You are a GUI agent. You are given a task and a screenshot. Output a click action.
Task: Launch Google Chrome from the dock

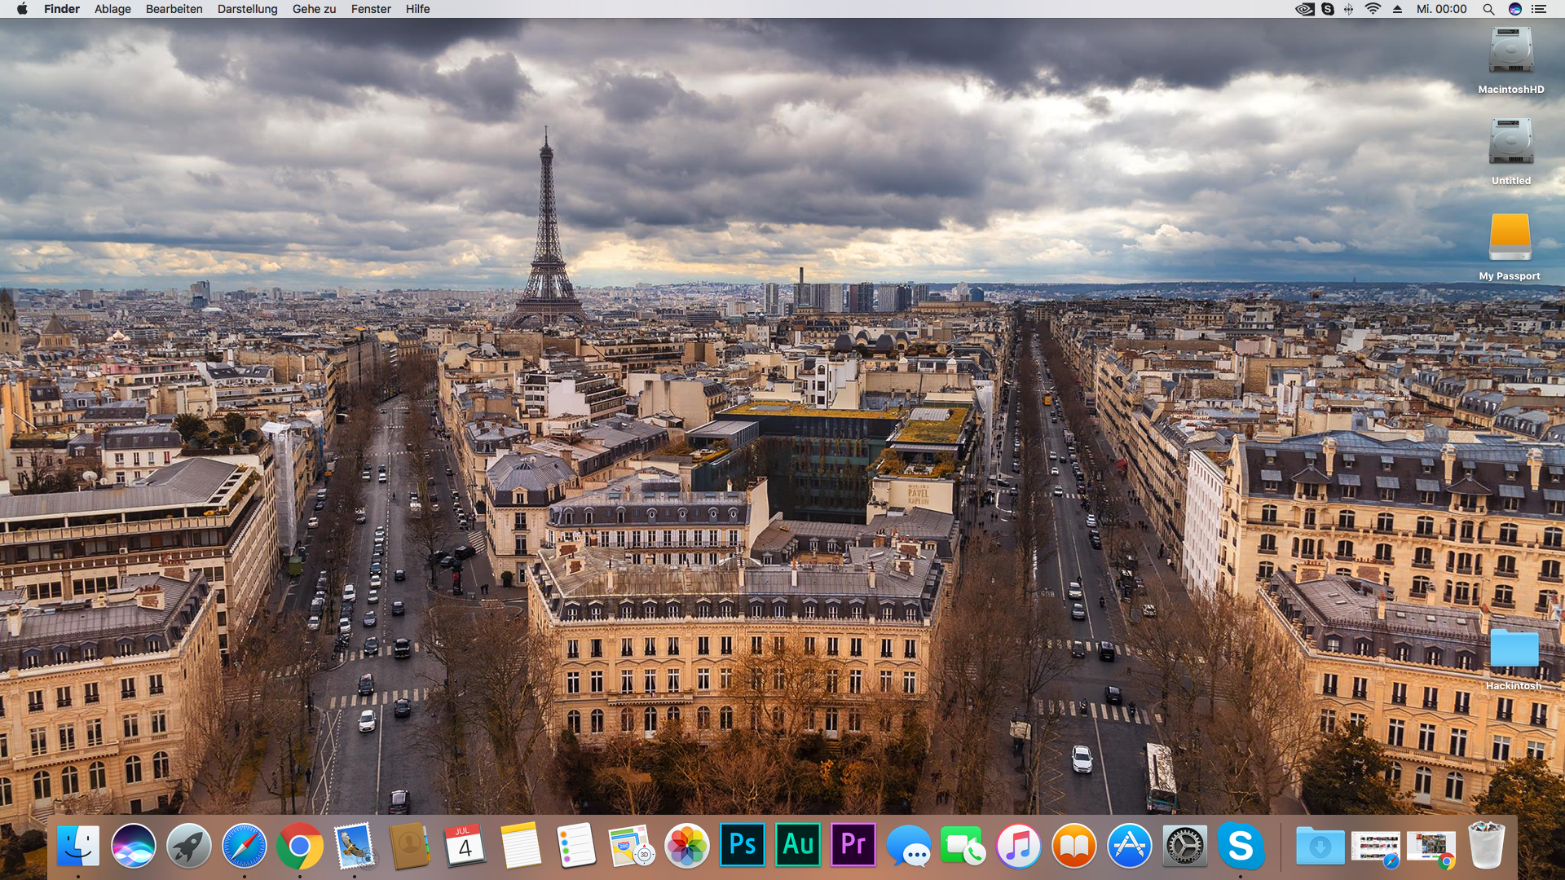tap(299, 847)
